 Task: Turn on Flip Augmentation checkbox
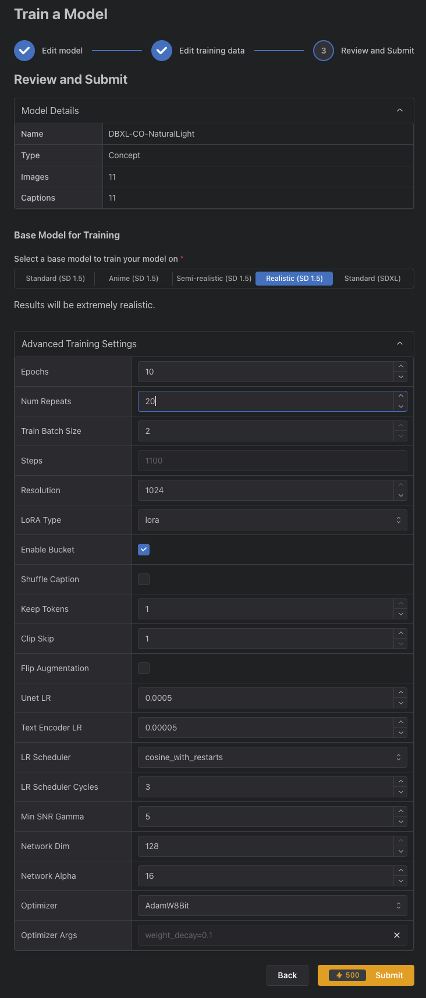[x=144, y=668]
